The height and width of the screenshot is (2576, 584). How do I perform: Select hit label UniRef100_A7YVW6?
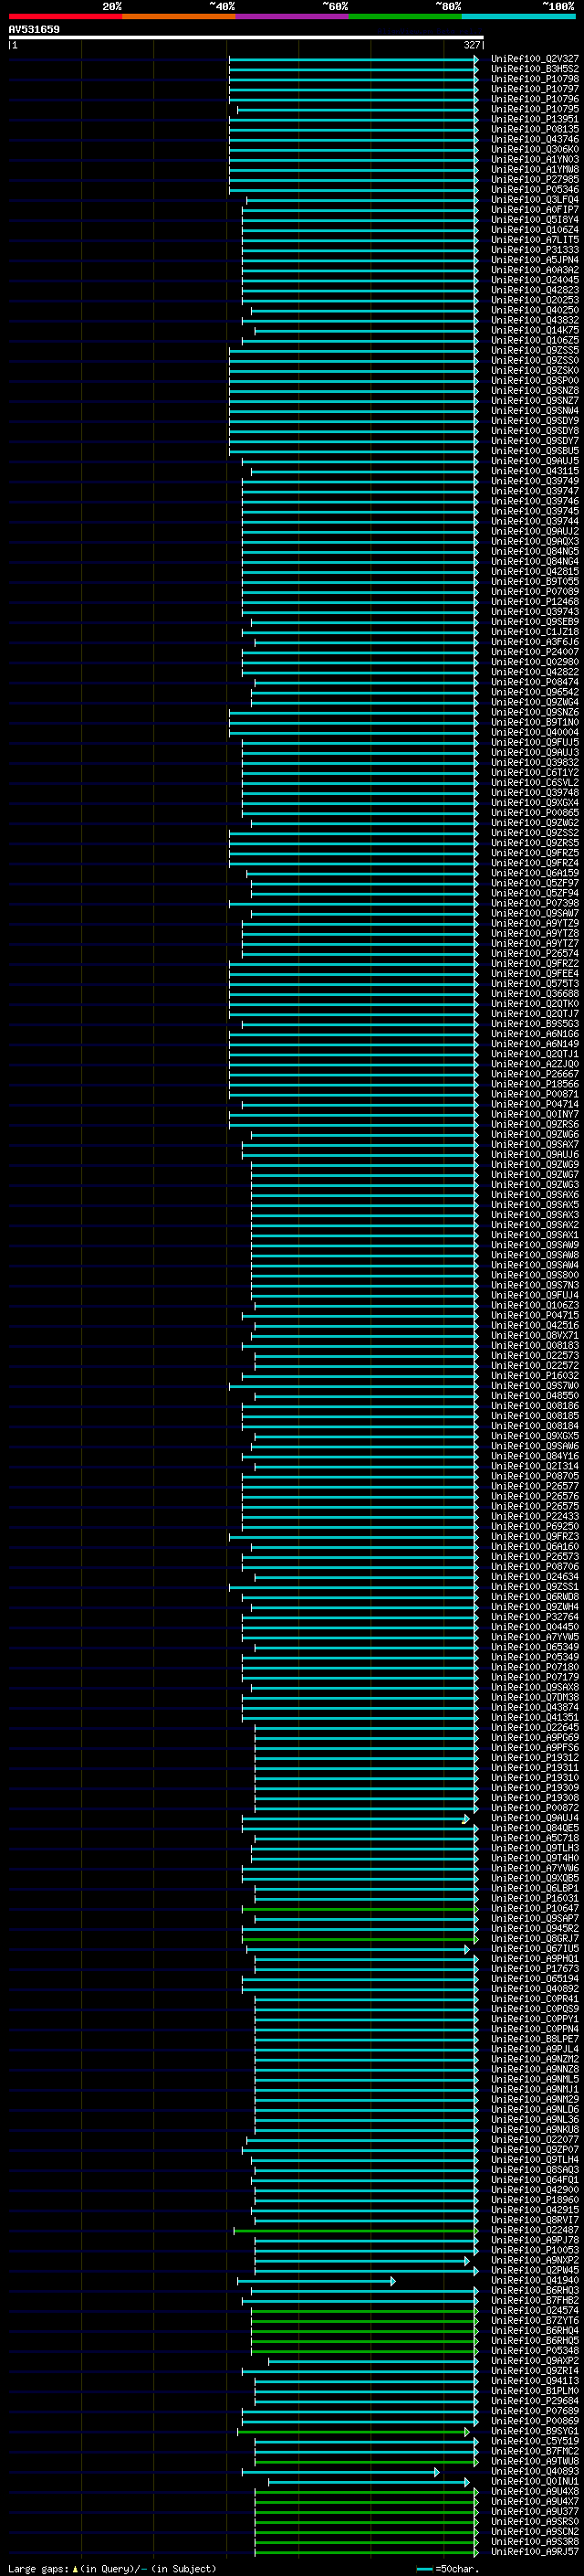[x=534, y=1868]
